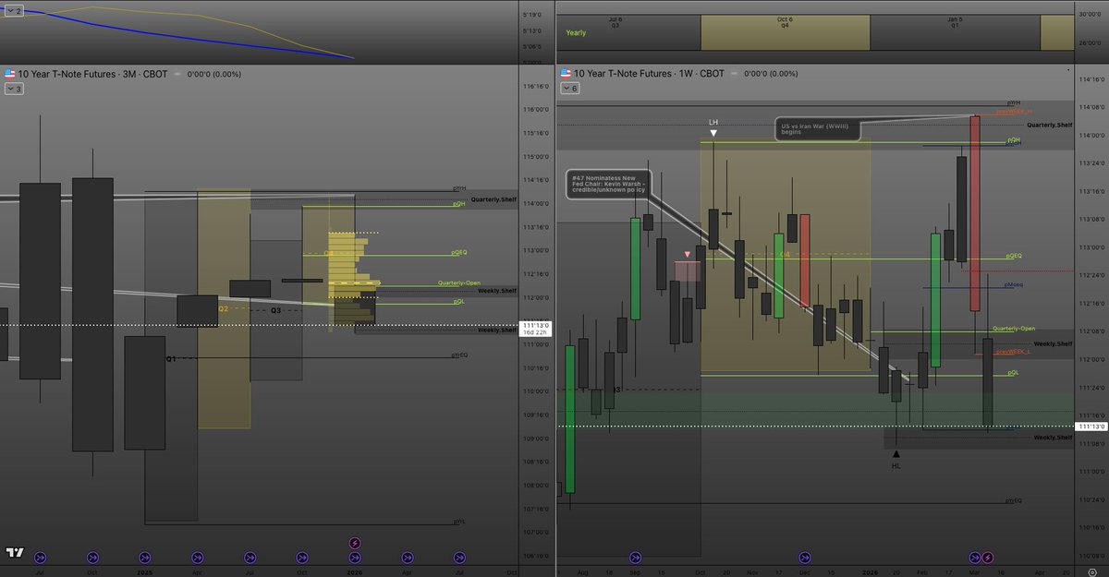This screenshot has width=1109, height=577.
Task: Select the US vs Iran War callout note
Action: (817, 128)
